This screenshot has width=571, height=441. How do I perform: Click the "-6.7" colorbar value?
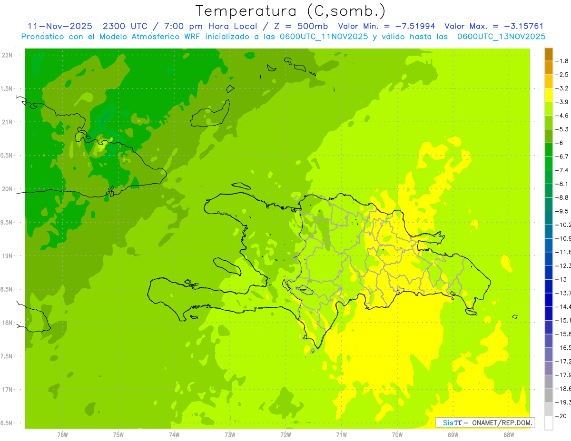(563, 157)
